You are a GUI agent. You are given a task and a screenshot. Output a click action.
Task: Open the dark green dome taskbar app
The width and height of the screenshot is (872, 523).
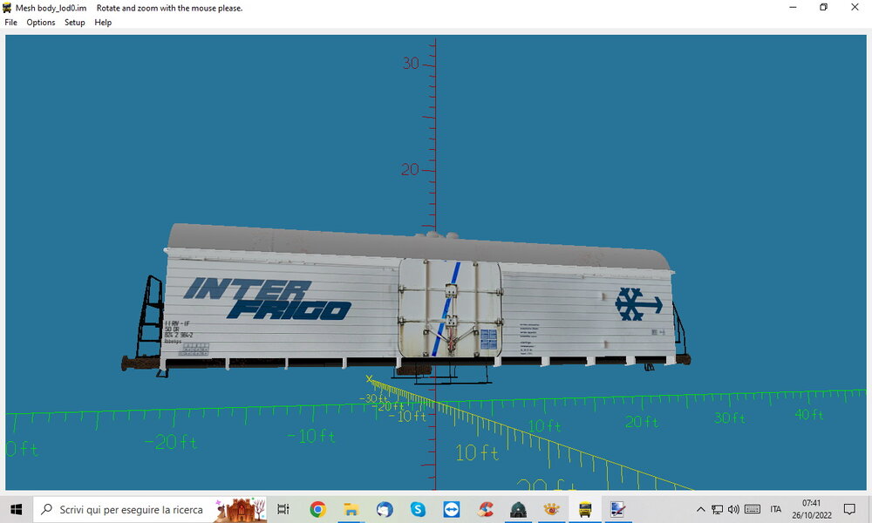[518, 509]
